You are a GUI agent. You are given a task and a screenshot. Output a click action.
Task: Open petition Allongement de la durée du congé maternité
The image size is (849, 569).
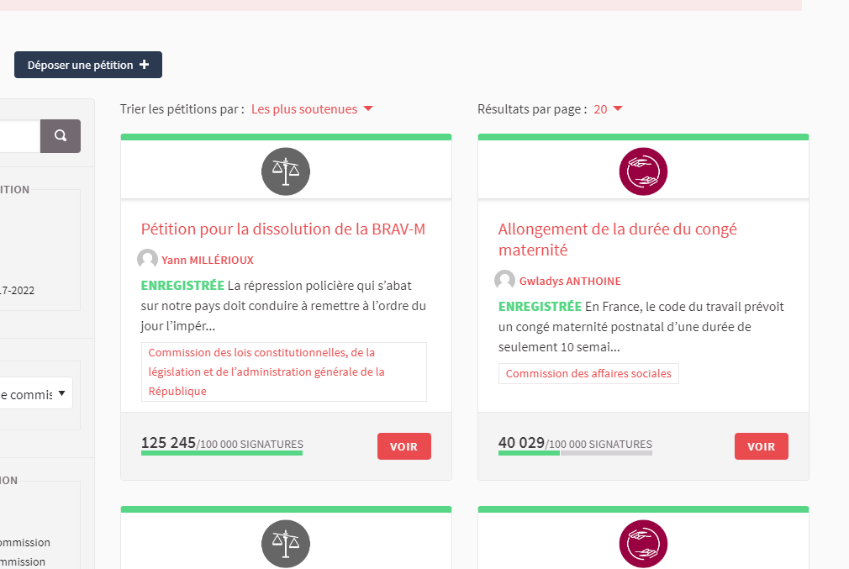click(x=618, y=240)
